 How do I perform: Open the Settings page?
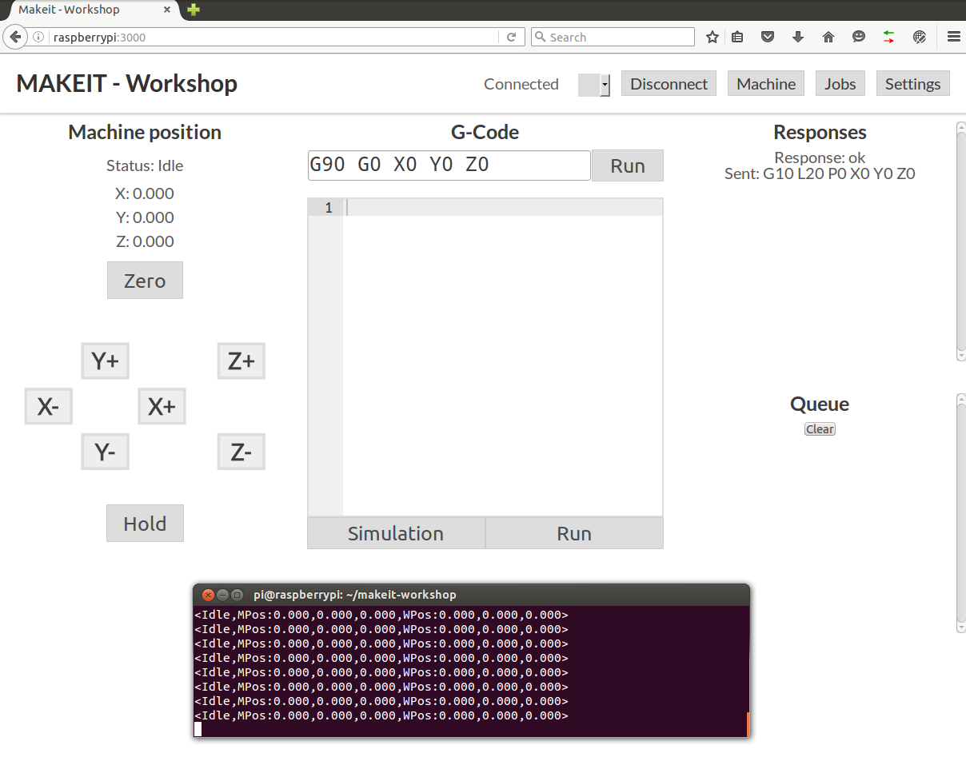[912, 84]
